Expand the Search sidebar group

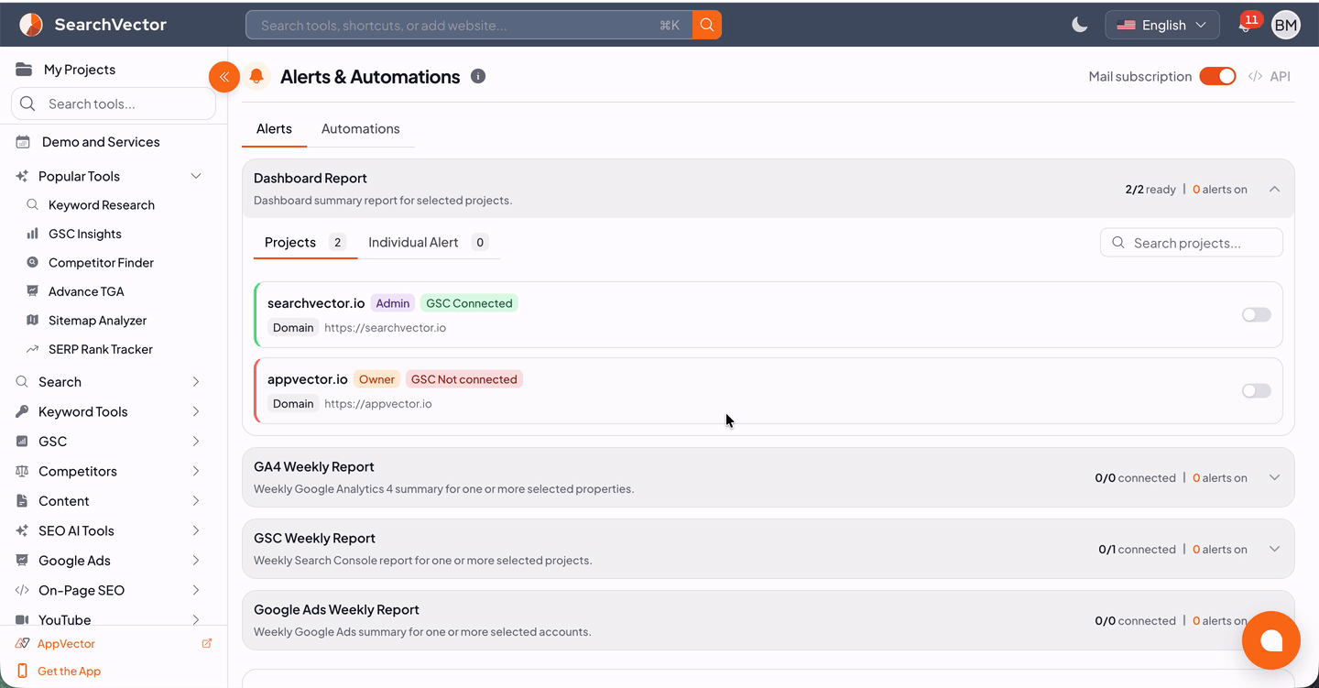point(195,382)
